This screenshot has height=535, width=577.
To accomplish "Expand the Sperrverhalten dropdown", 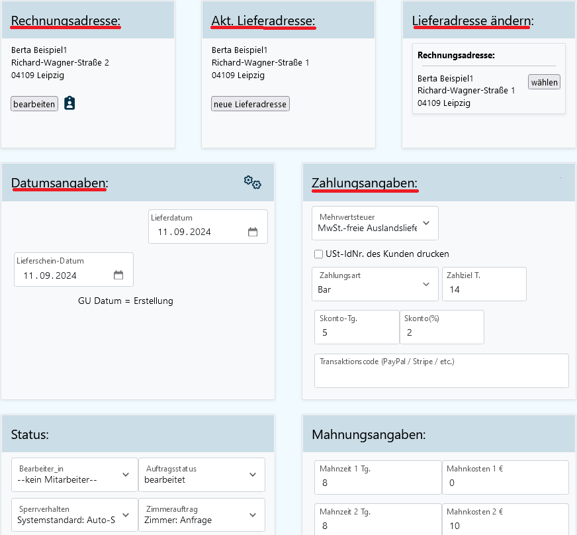I will [75, 515].
